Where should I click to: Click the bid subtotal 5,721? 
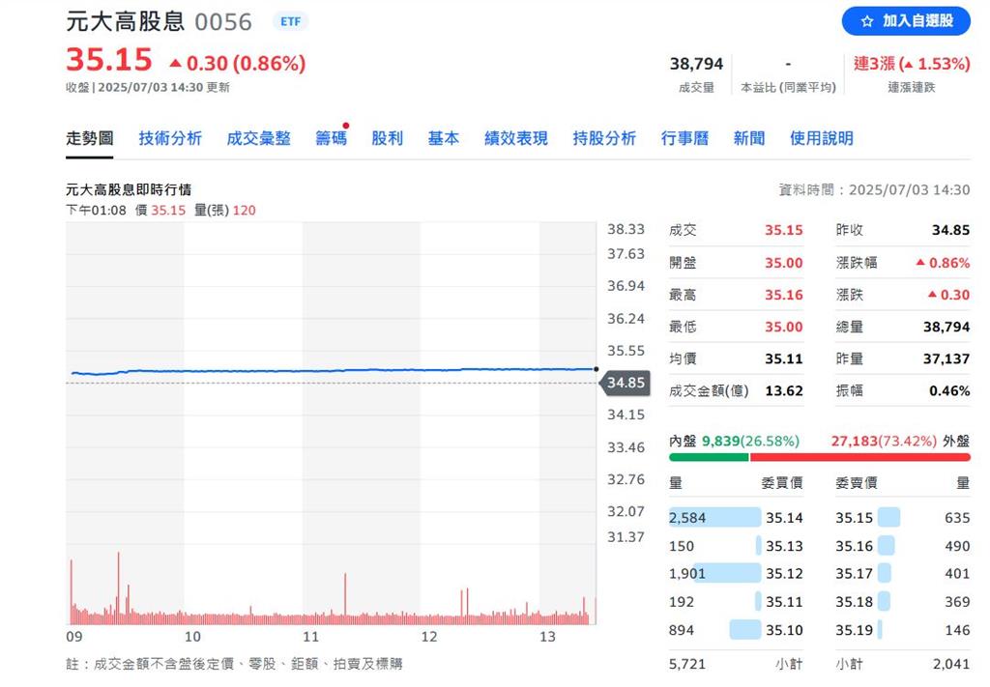pyautogui.click(x=687, y=664)
